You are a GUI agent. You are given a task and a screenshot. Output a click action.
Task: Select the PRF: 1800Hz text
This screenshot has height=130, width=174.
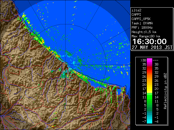click(x=142, y=28)
